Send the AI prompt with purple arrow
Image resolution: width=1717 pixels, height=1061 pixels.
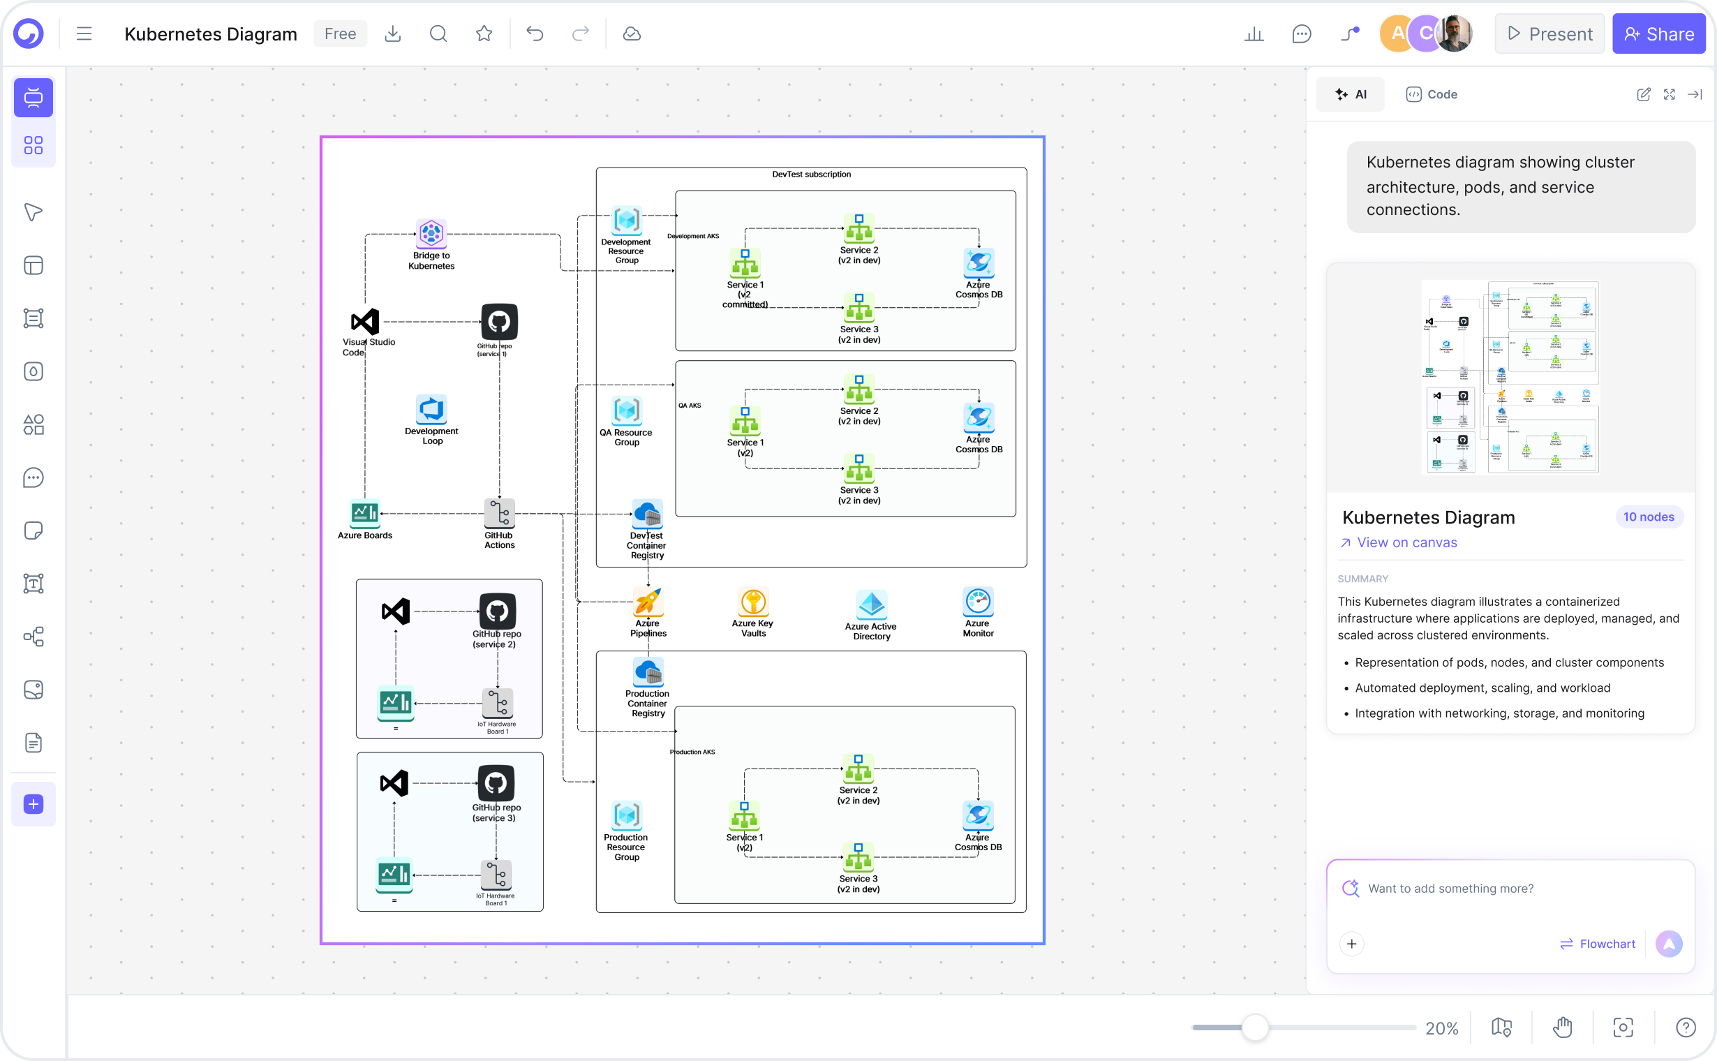tap(1669, 944)
